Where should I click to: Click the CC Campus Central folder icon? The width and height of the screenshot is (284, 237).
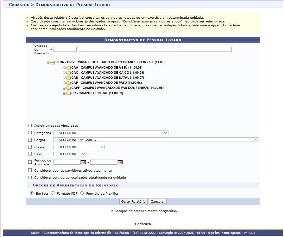68,94
